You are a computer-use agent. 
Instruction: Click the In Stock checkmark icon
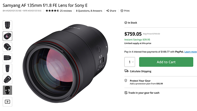pos(126,23)
